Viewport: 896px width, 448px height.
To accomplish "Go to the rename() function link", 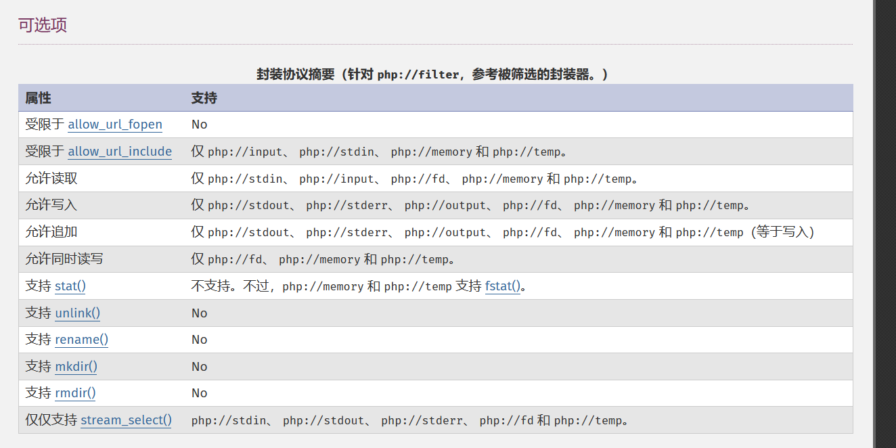I will tap(81, 340).
